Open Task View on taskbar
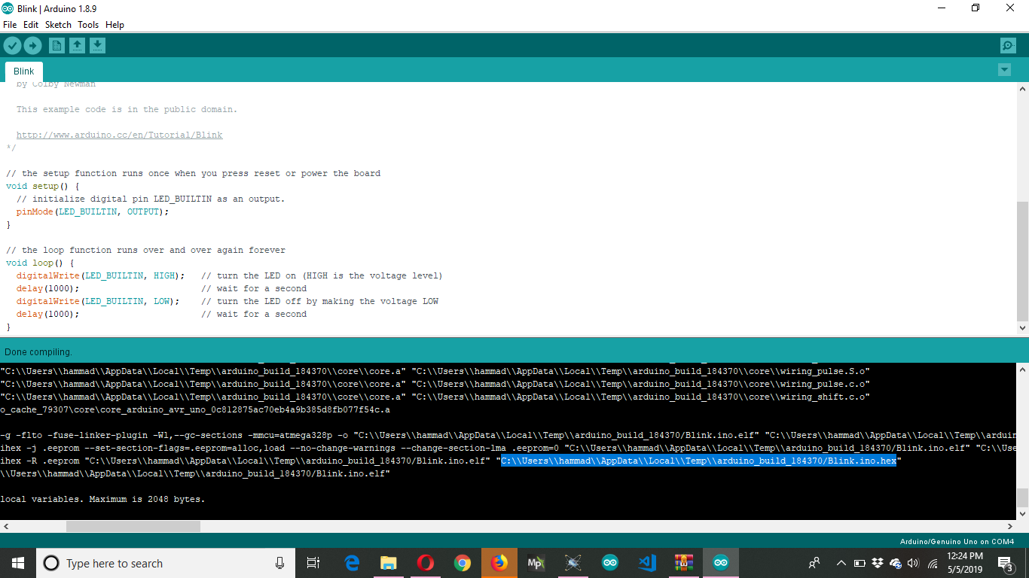Screen dimensions: 1029x578 313,563
